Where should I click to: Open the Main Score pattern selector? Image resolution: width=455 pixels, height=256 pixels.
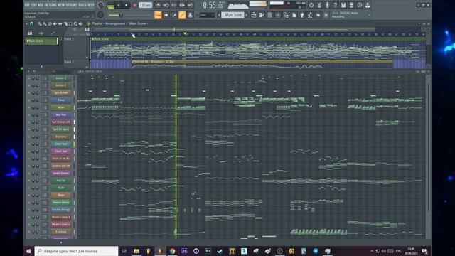[x=233, y=15]
